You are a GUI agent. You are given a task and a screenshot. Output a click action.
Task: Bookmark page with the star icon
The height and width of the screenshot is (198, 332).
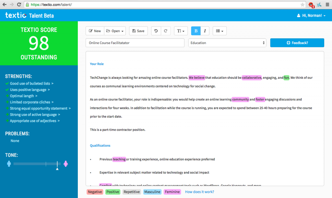302,5
